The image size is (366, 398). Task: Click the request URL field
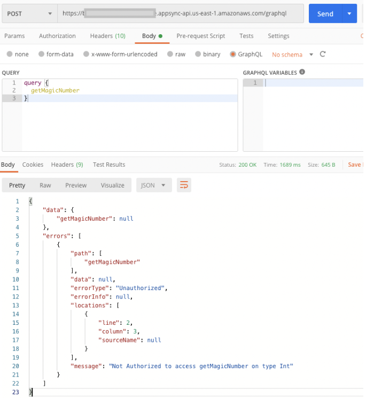pyautogui.click(x=181, y=14)
